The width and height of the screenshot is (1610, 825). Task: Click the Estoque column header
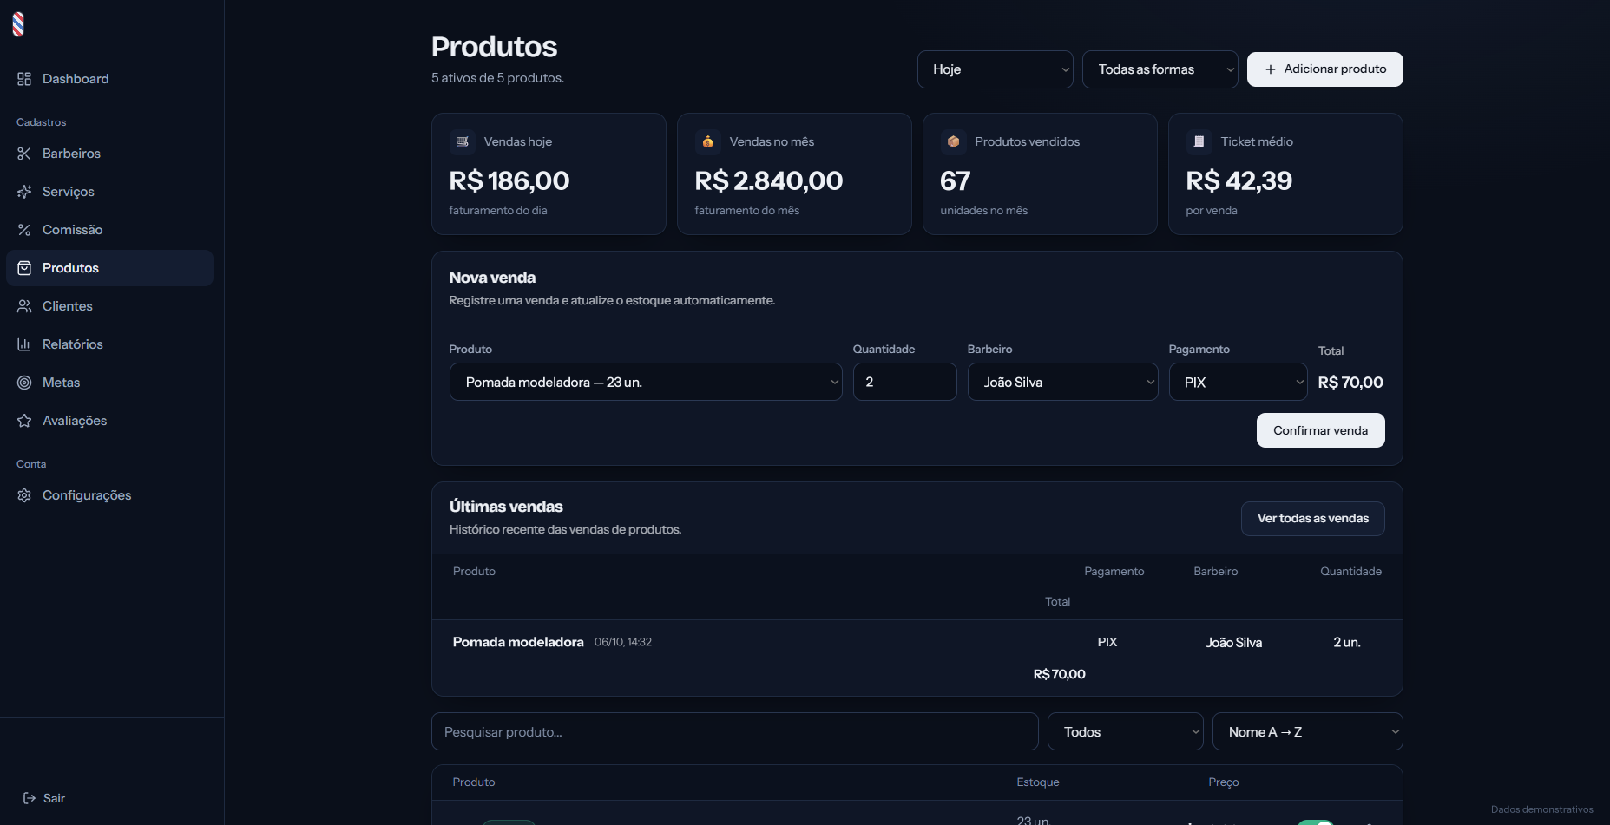1038,782
